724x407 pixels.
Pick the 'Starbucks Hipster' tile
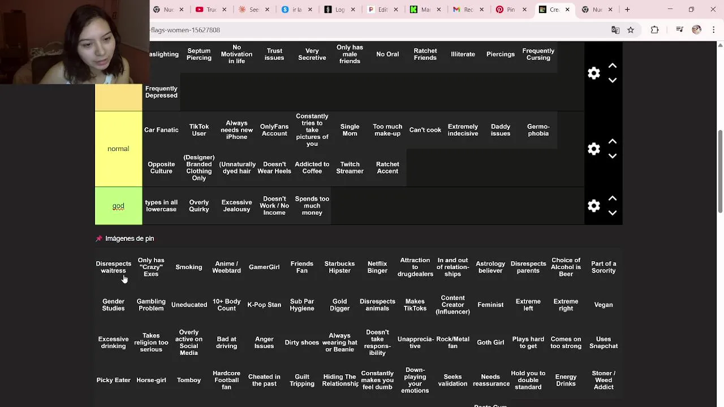[339, 267]
